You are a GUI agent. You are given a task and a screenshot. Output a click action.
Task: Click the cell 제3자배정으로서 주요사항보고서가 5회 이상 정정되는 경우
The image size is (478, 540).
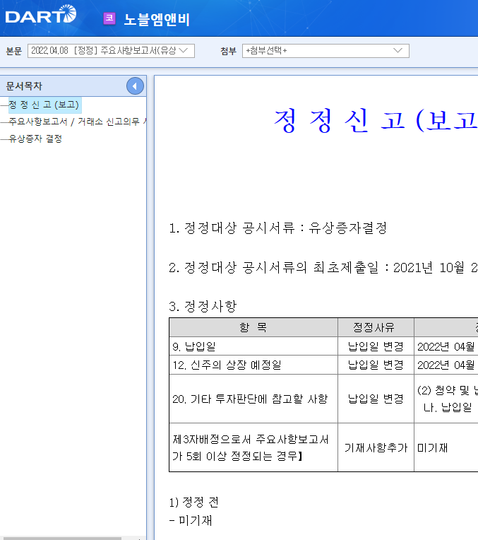click(253, 447)
